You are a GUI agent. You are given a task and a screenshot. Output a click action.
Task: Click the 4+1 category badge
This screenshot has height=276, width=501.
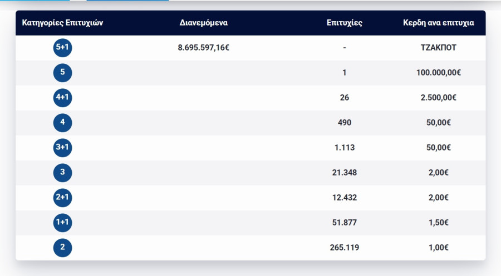tap(62, 98)
